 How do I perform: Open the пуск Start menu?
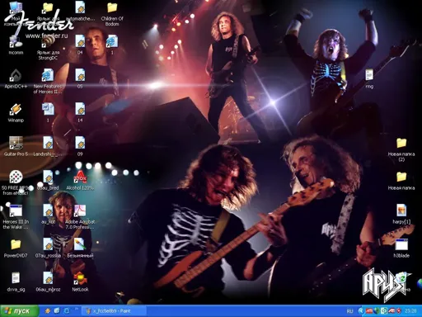[19, 311]
